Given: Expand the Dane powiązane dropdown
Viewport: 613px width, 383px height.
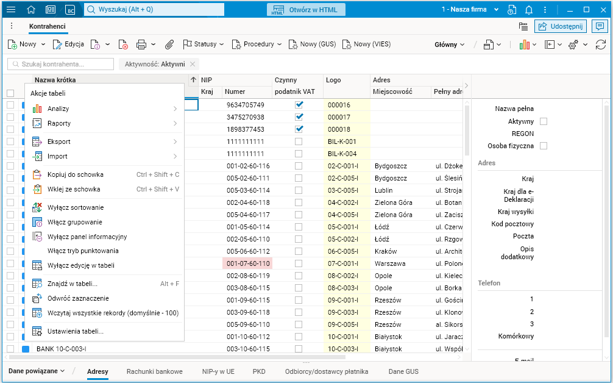Looking at the screenshot, I should [x=37, y=371].
